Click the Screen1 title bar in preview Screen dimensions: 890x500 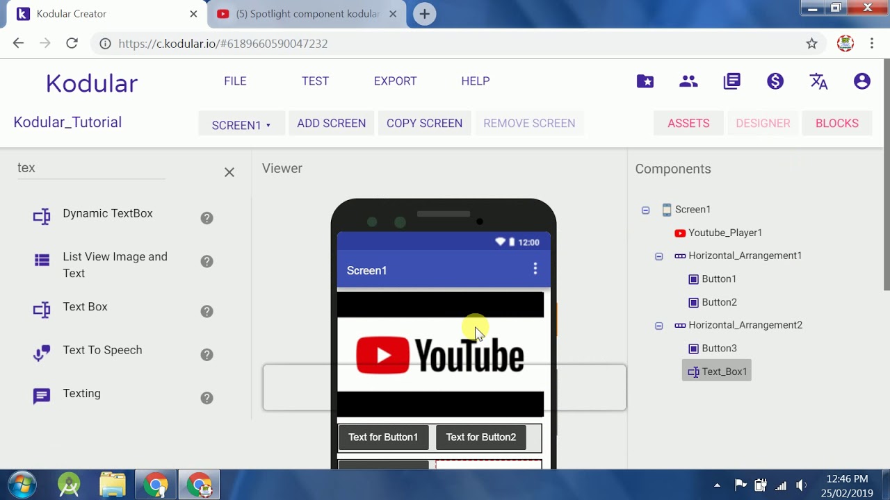pyautogui.click(x=444, y=270)
